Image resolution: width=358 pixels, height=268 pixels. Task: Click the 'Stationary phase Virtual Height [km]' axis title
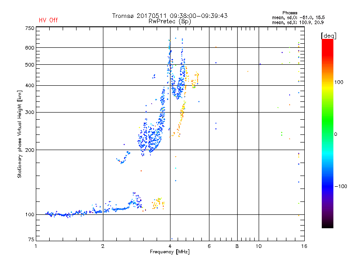click(20, 134)
